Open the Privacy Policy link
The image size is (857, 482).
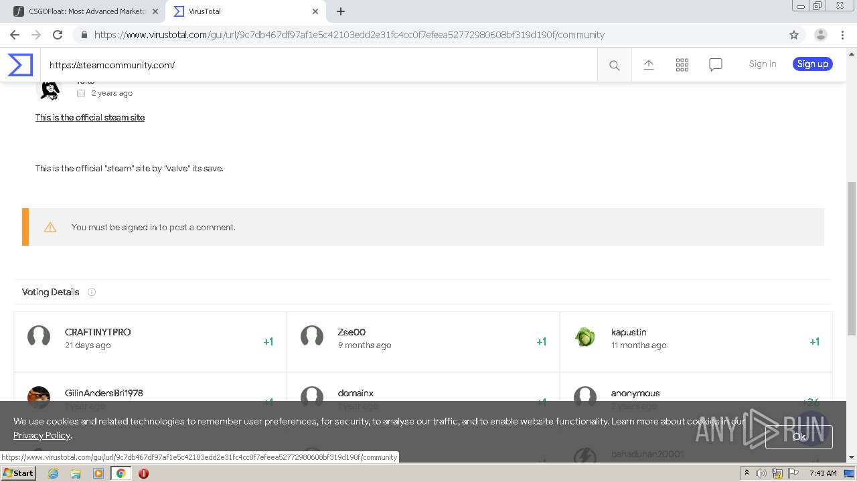42,435
